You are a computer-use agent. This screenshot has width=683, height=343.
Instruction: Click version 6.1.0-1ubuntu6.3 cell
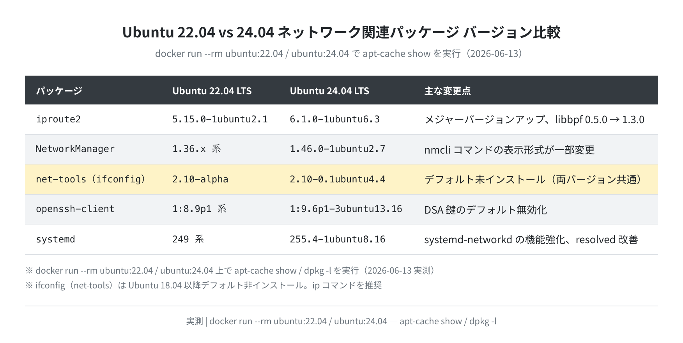pyautogui.click(x=334, y=119)
